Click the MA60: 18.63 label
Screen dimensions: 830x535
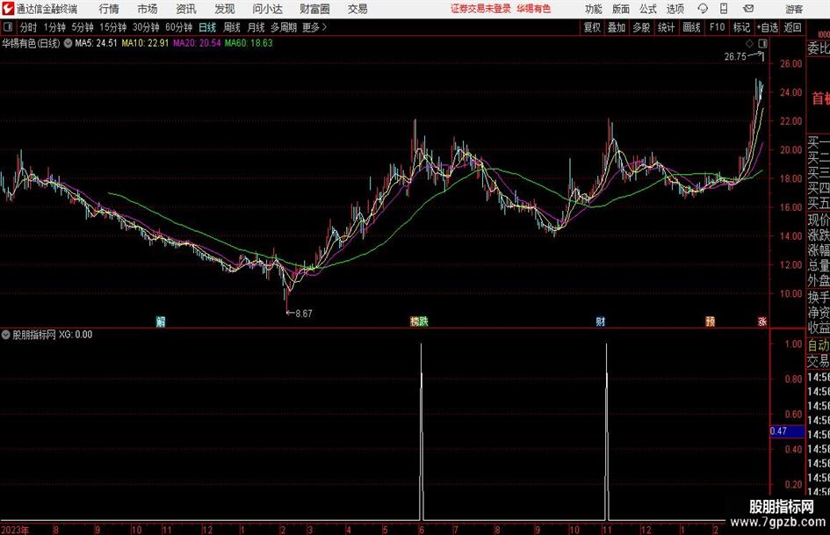(249, 43)
